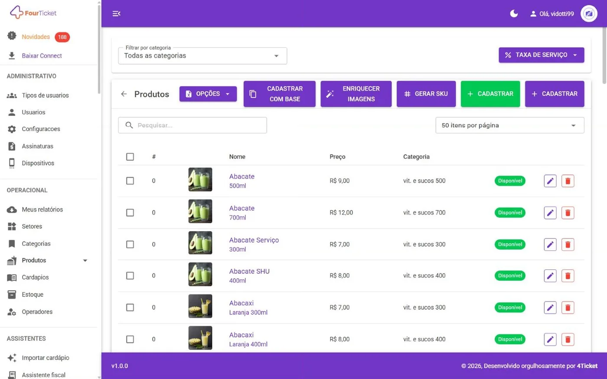Image resolution: width=607 pixels, height=379 pixels.
Task: Click the Setores grid icon
Action: (x=12, y=226)
